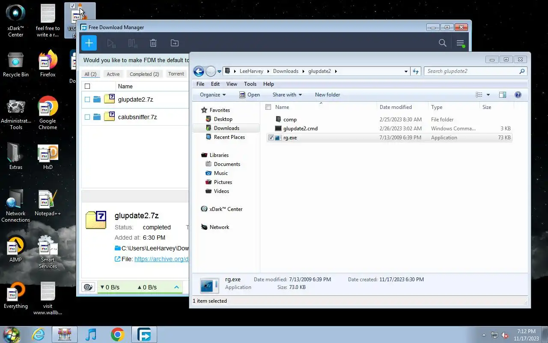The height and width of the screenshot is (343, 548).
Task: Select glupdate2.cmd file
Action: (300, 129)
